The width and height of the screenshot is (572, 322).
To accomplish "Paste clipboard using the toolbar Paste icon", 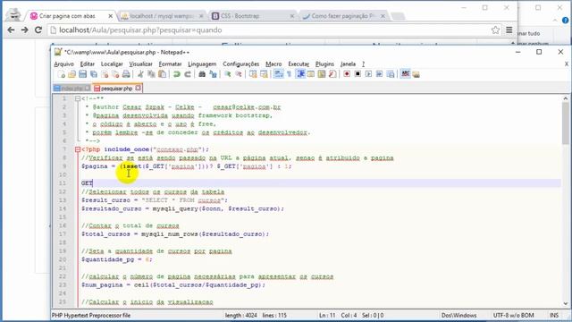I will click(162, 74).
